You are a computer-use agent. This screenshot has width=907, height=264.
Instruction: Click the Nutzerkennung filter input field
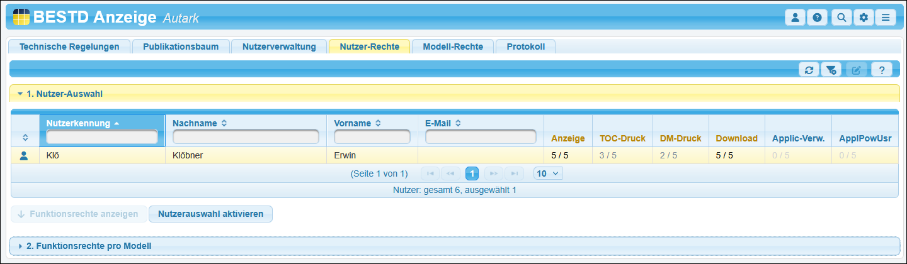tap(101, 137)
